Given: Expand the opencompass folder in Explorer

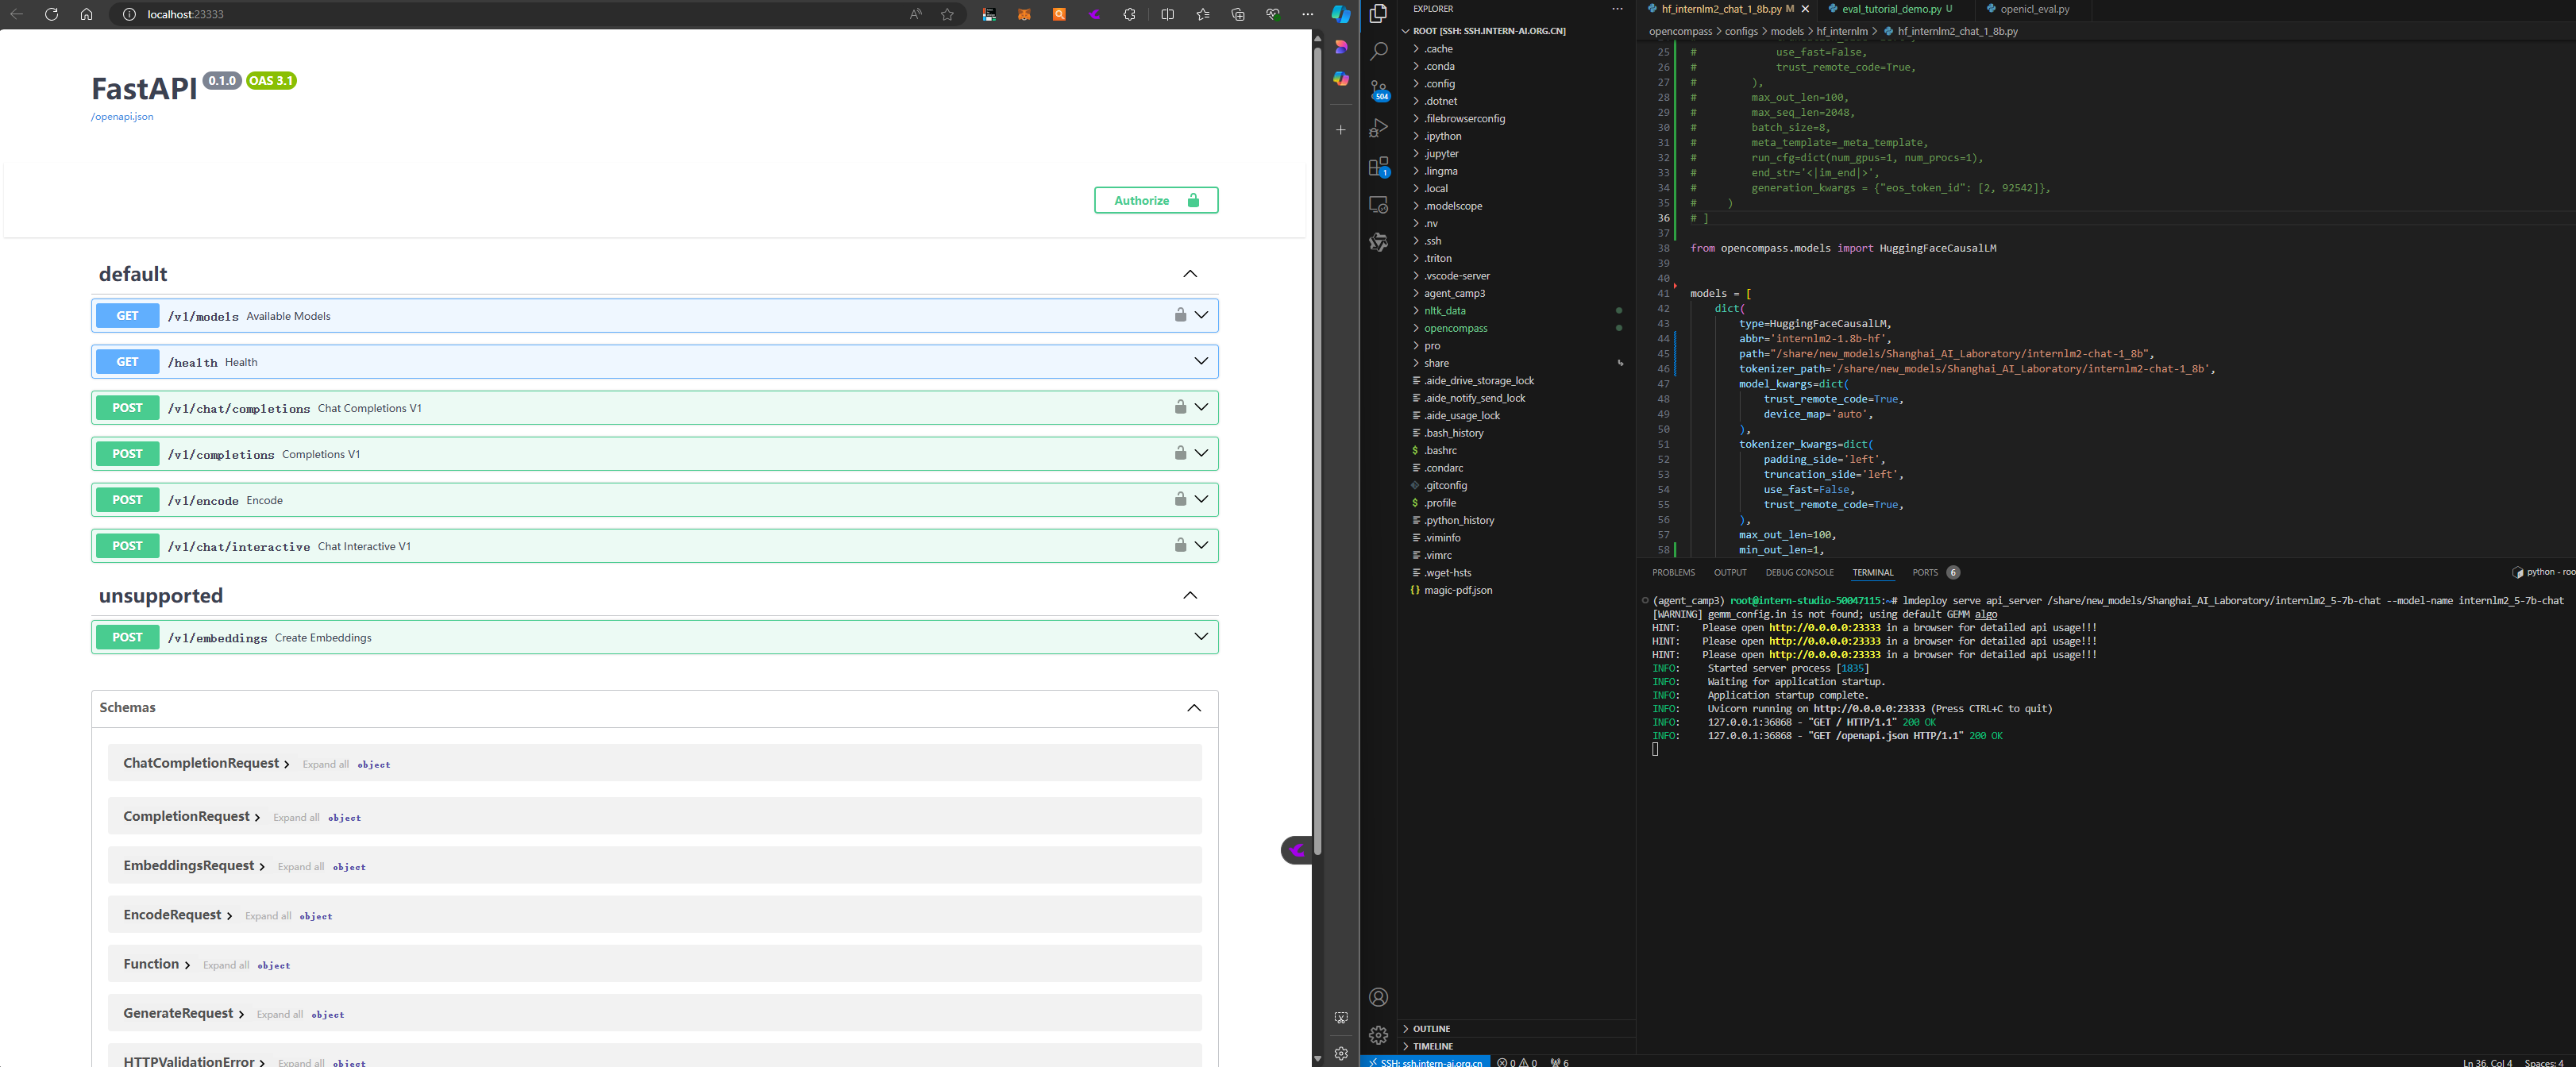Looking at the screenshot, I should [1455, 328].
